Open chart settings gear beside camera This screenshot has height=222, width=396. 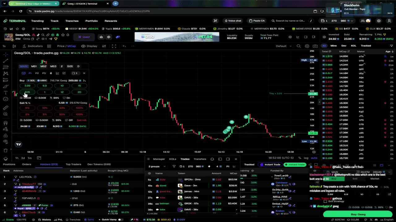click(x=307, y=46)
